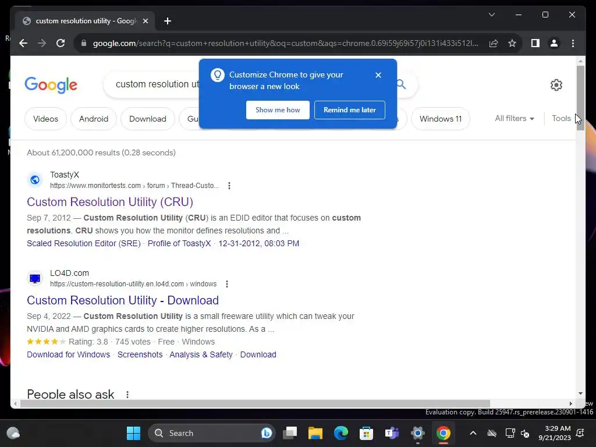This screenshot has height=447, width=596.
Task: Open the Chrome profile menu
Action: pyautogui.click(x=554, y=43)
